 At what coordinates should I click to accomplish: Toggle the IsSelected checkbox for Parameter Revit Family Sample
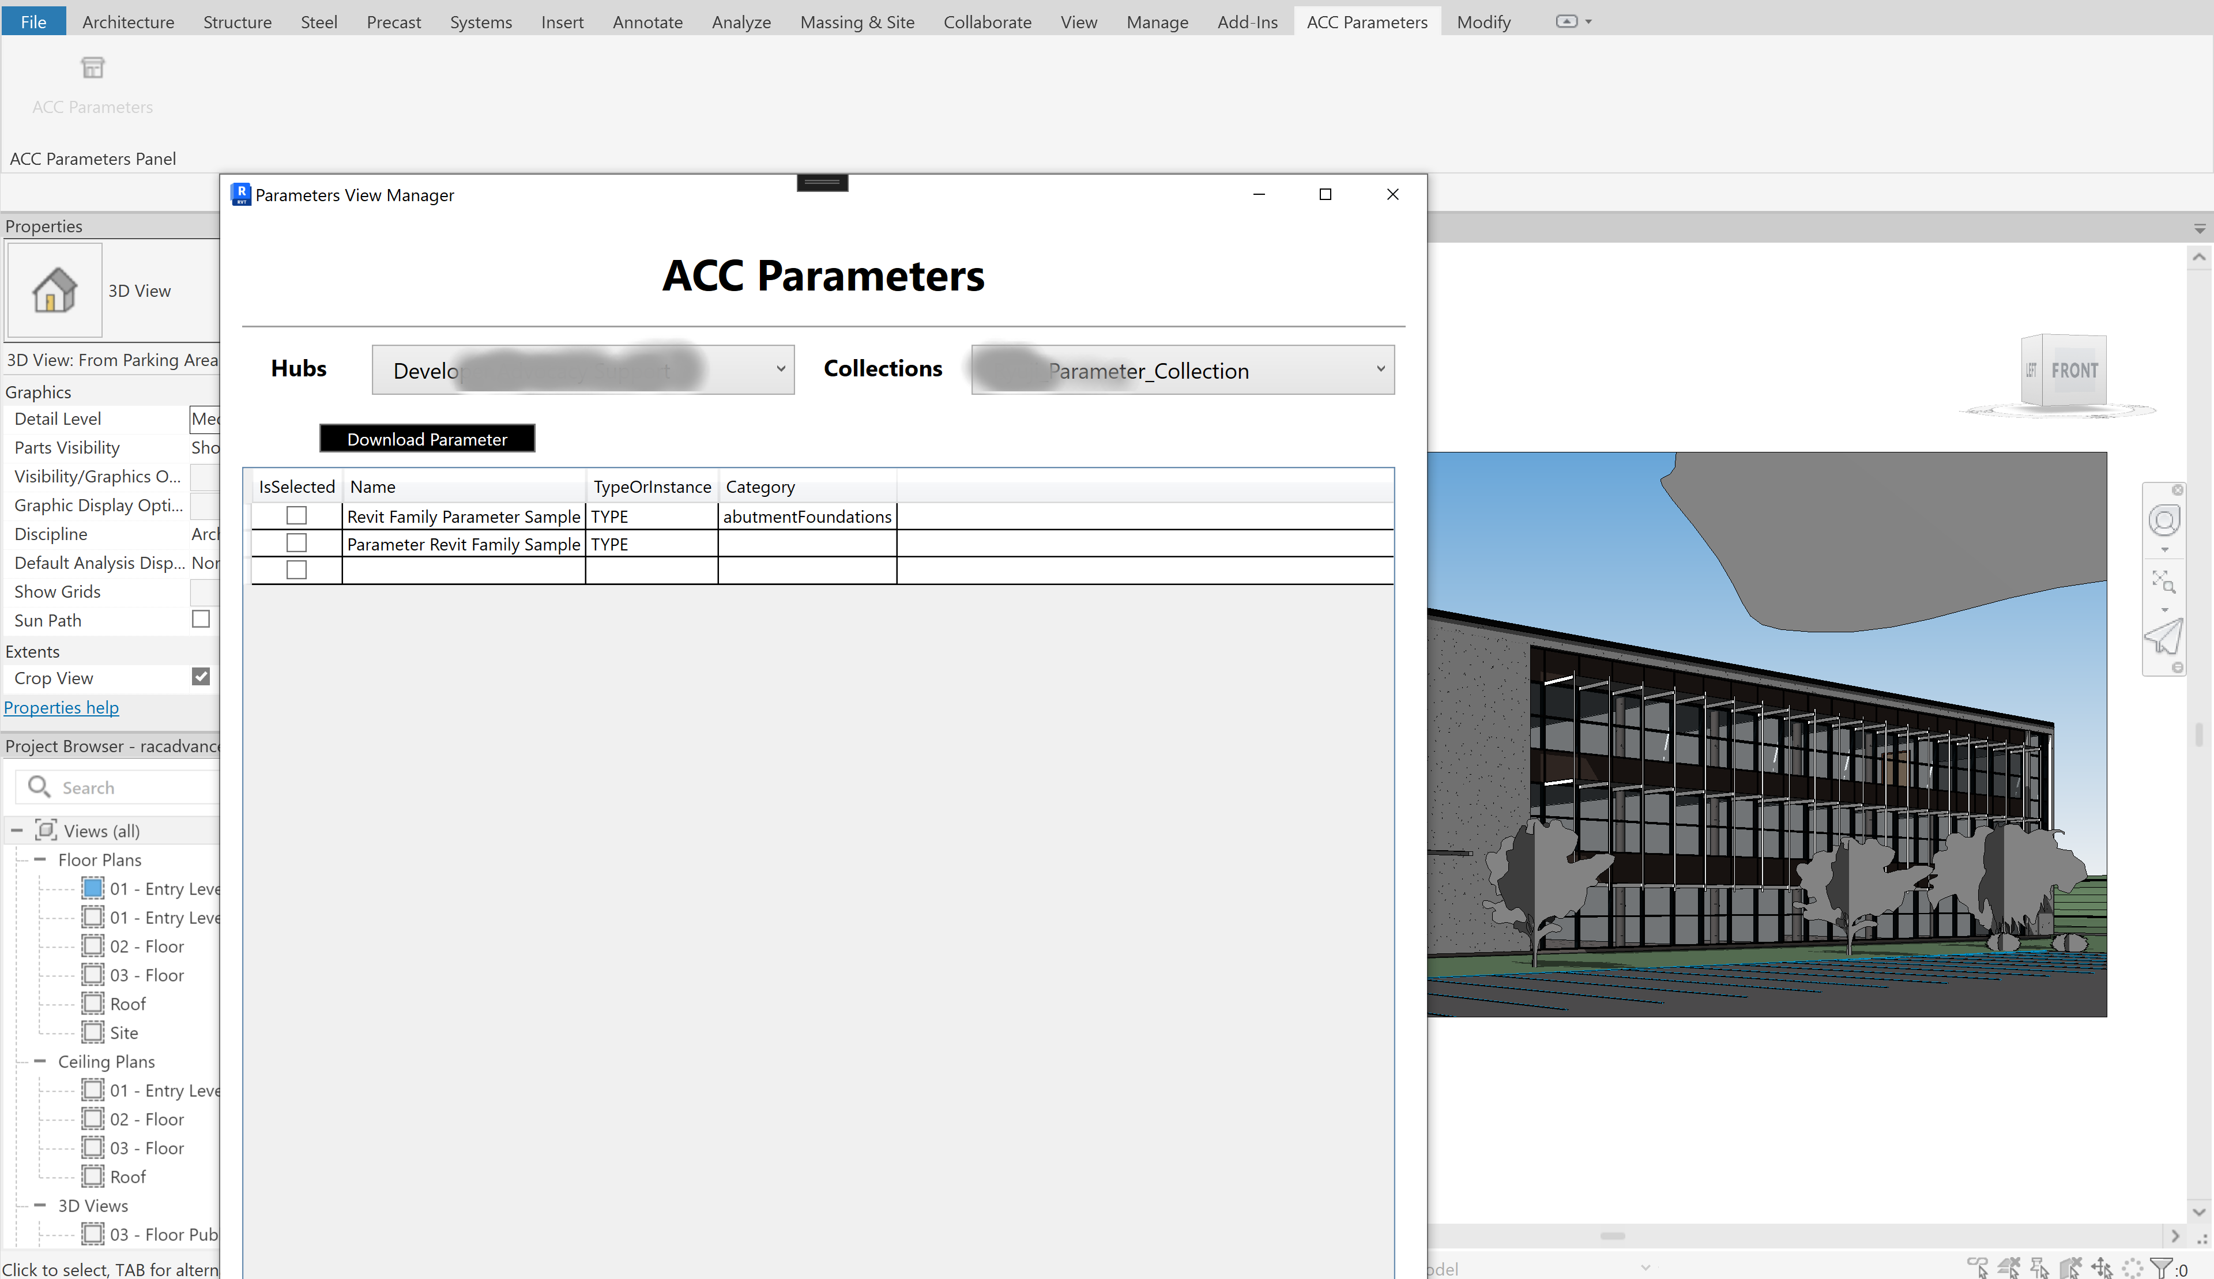[x=297, y=544]
